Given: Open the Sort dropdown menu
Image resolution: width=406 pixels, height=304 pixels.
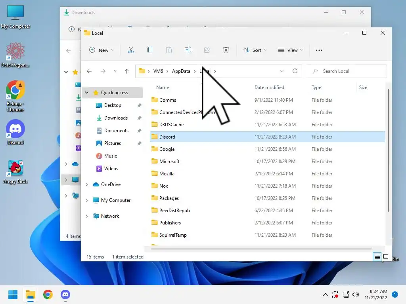Looking at the screenshot, I should click(255, 50).
